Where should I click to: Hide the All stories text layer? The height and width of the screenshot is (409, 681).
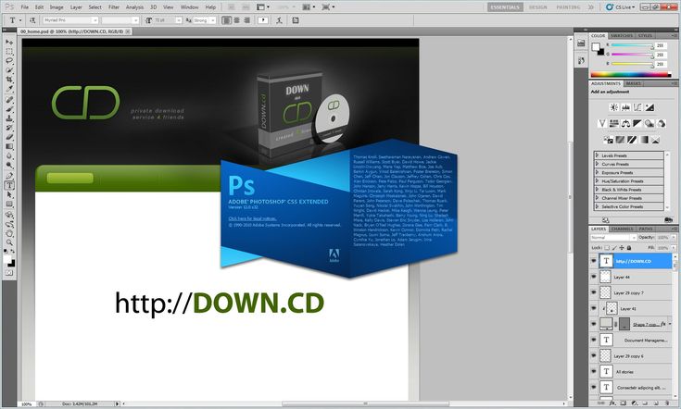coord(593,372)
